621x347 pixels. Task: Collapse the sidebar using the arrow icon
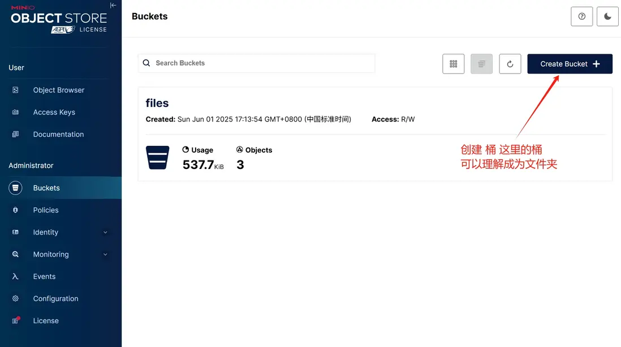point(113,5)
